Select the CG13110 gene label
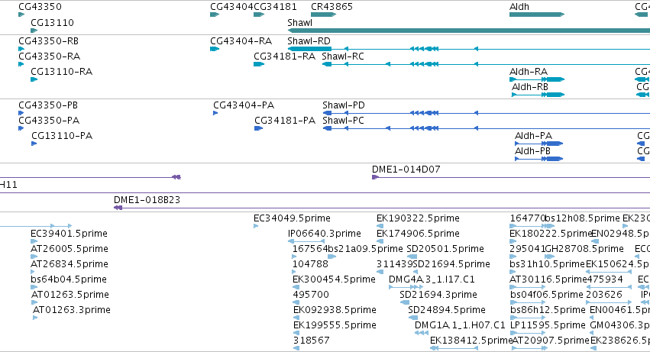Image resolution: width=650 pixels, height=352 pixels. 52,22
